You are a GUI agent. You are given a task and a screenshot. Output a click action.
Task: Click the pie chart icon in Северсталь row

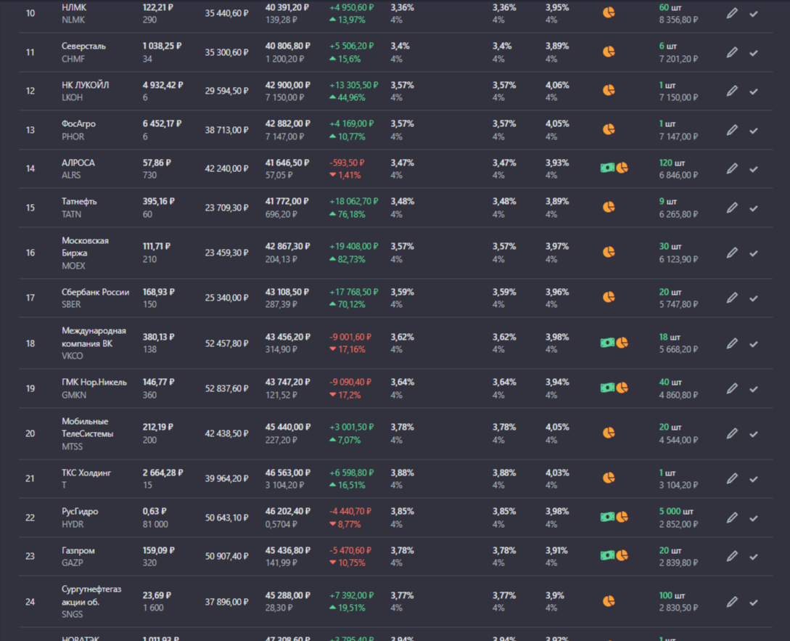609,52
